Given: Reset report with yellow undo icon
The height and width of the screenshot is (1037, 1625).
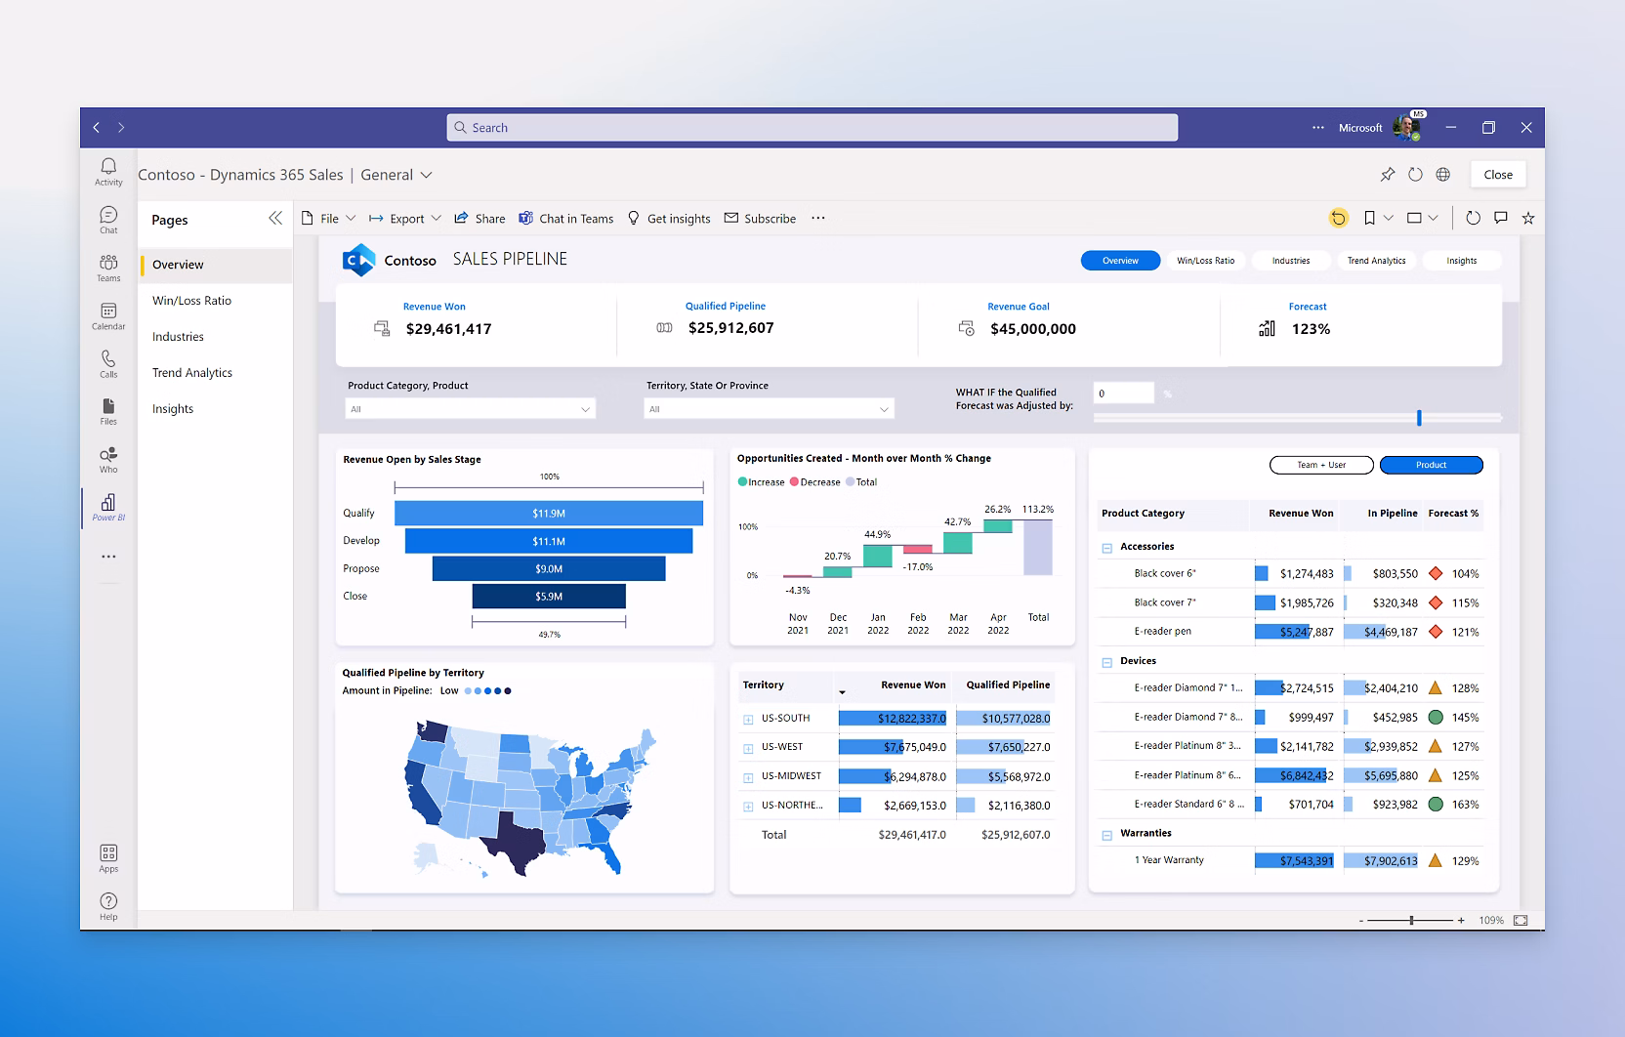Looking at the screenshot, I should (1338, 219).
